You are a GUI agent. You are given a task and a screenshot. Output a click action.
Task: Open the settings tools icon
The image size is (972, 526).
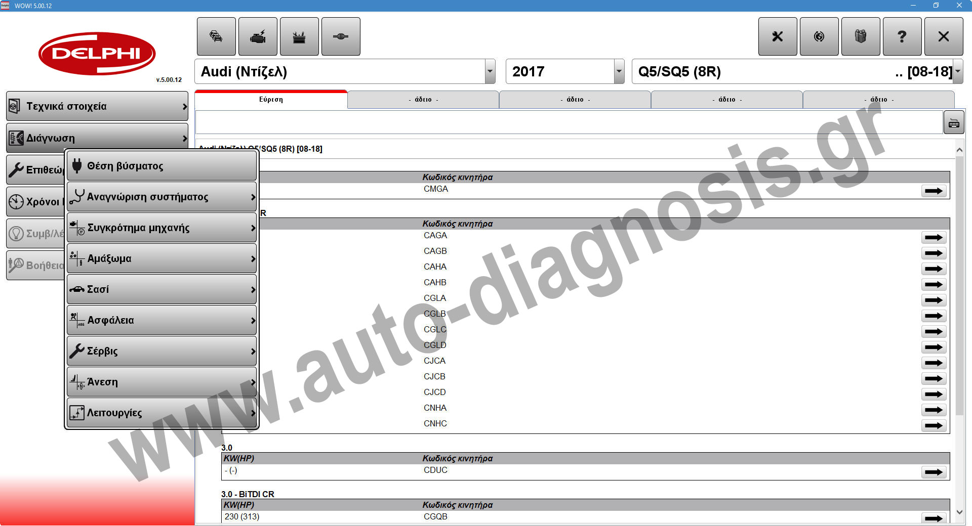778,36
